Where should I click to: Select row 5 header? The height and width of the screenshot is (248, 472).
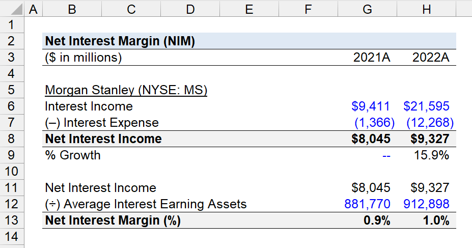coord(12,90)
